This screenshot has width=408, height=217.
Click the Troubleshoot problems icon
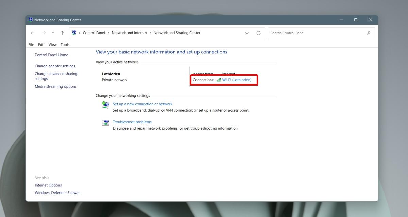pos(105,123)
